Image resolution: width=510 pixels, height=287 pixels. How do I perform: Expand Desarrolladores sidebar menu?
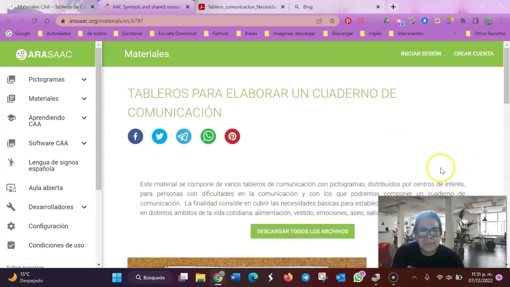tap(84, 207)
